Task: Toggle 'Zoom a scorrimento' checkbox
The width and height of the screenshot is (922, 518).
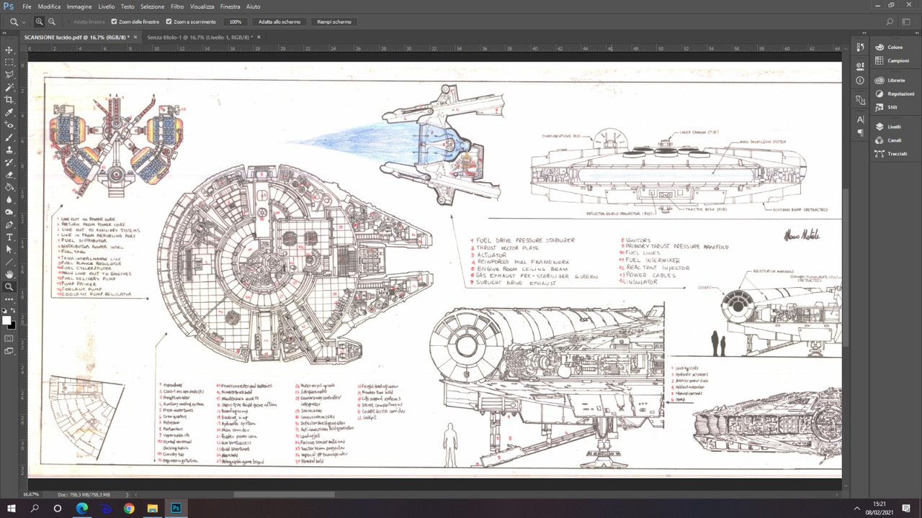Action: click(169, 22)
